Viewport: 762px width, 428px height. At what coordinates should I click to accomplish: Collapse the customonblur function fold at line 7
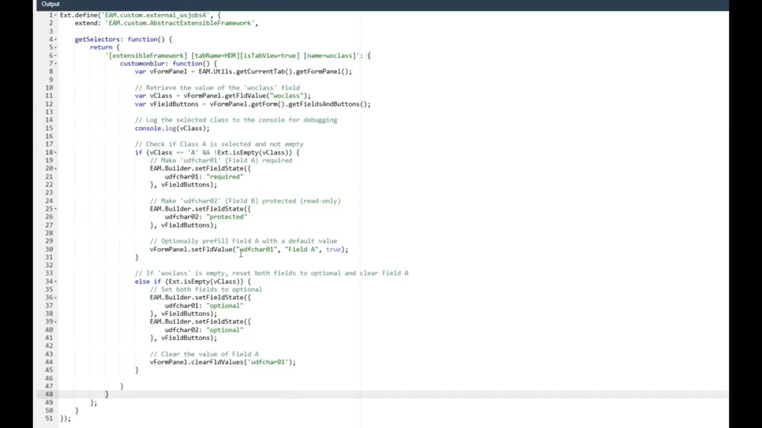click(56, 63)
